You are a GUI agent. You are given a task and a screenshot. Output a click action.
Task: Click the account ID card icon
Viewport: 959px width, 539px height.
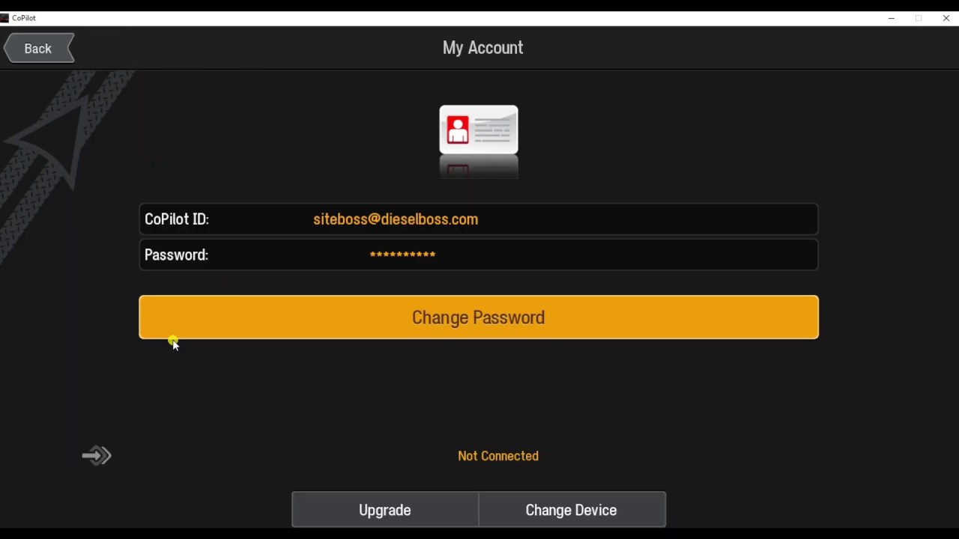pyautogui.click(x=479, y=130)
